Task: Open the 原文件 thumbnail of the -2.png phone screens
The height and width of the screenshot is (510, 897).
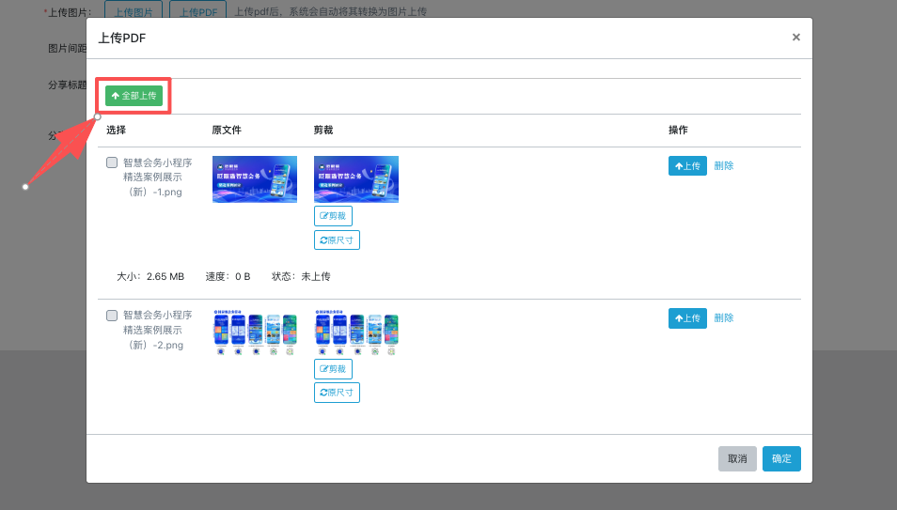Action: [254, 333]
